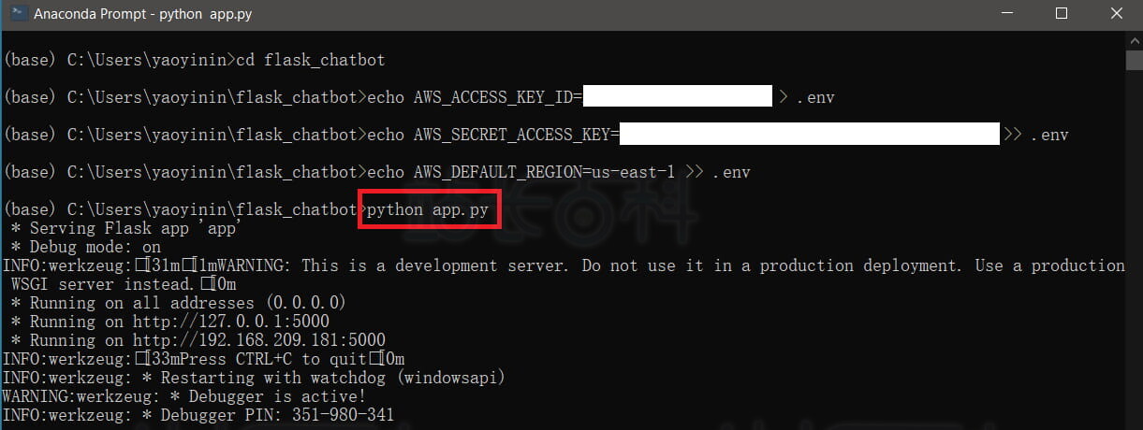Click the "Debugger PIN: 351-980-341" line
The image size is (1143, 430).
click(198, 415)
